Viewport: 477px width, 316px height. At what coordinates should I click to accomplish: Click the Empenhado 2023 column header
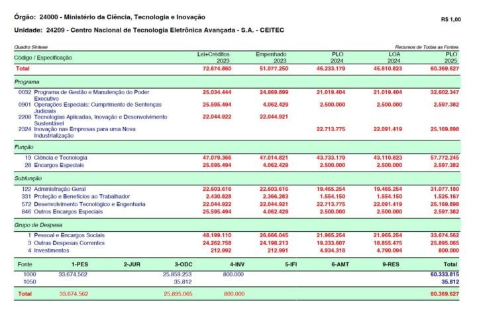coord(271,56)
